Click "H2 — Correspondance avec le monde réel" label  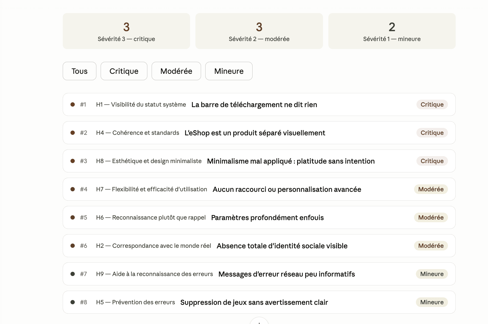[154, 246]
